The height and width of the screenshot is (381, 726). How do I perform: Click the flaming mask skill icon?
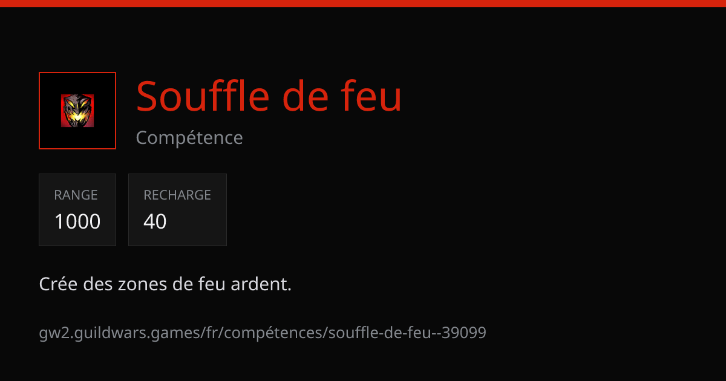pos(77,111)
